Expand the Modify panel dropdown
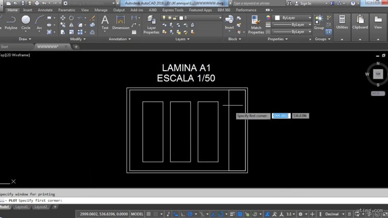The image size is (388, 218). point(78,39)
